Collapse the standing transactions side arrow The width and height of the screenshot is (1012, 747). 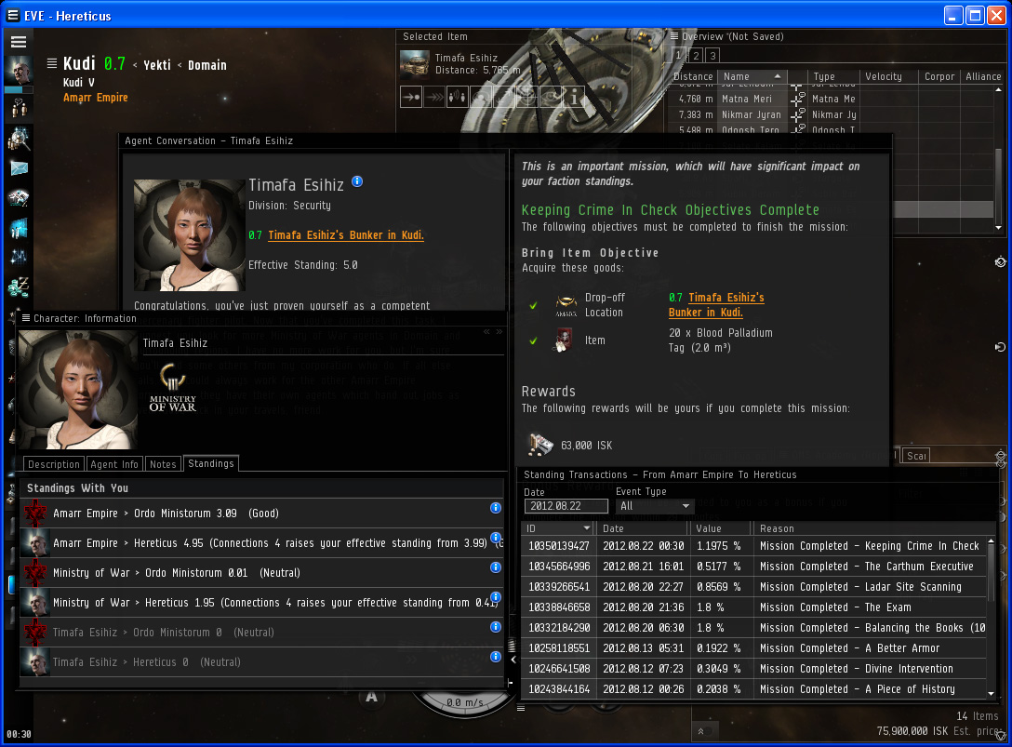click(x=513, y=660)
